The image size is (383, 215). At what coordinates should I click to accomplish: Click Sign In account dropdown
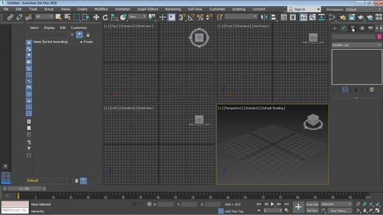(305, 10)
